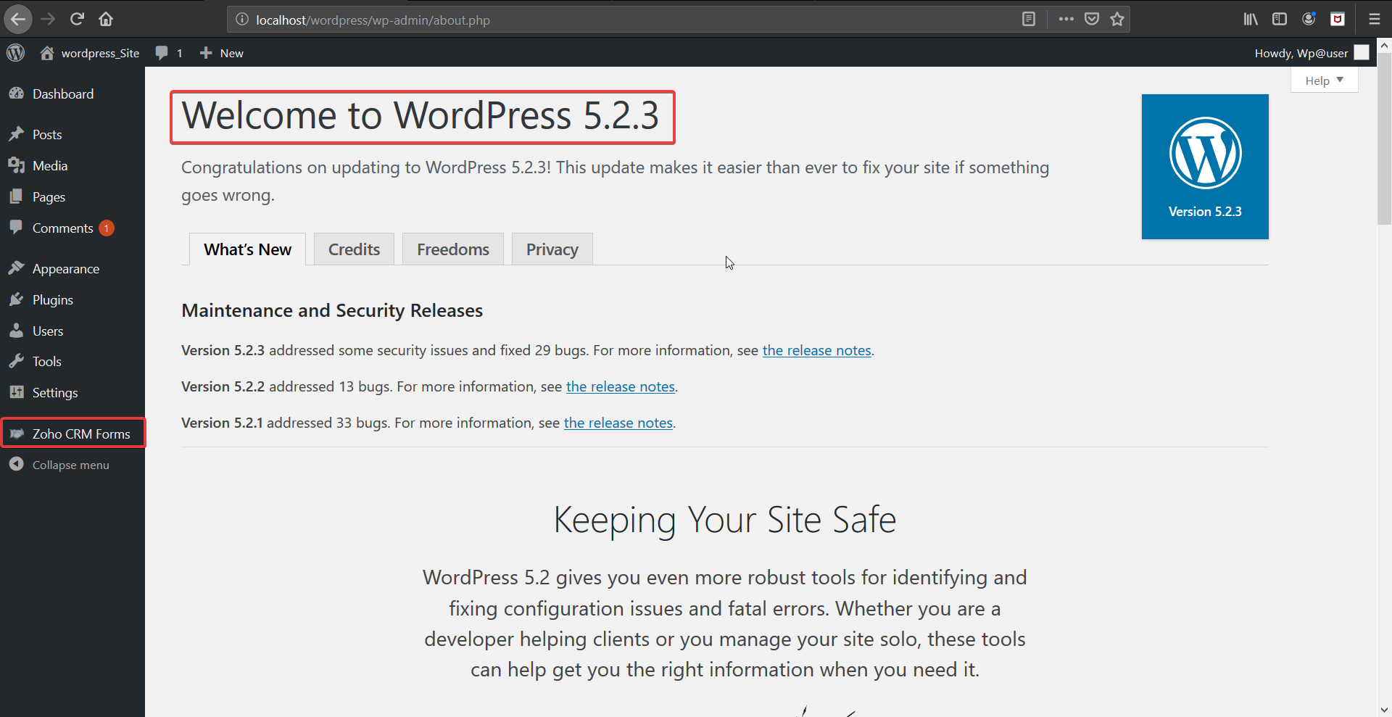Click the Media icon in sidebar

pos(16,165)
